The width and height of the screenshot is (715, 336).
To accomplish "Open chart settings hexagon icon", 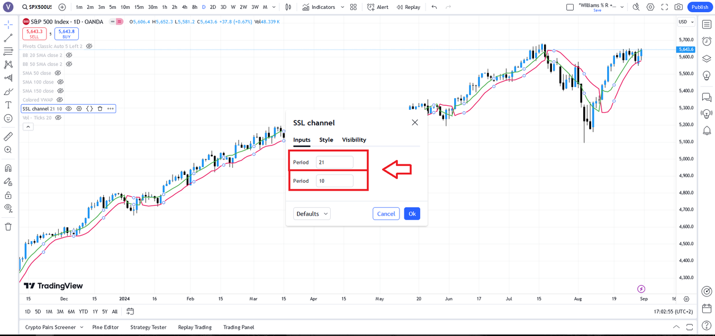I will click(x=650, y=7).
